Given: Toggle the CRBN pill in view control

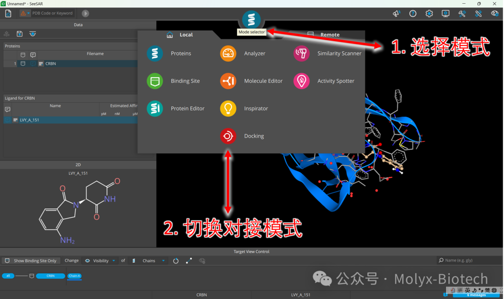Looking at the screenshot, I should [x=50, y=276].
